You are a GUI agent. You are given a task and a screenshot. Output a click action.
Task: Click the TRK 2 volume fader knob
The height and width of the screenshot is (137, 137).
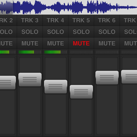[8, 82]
